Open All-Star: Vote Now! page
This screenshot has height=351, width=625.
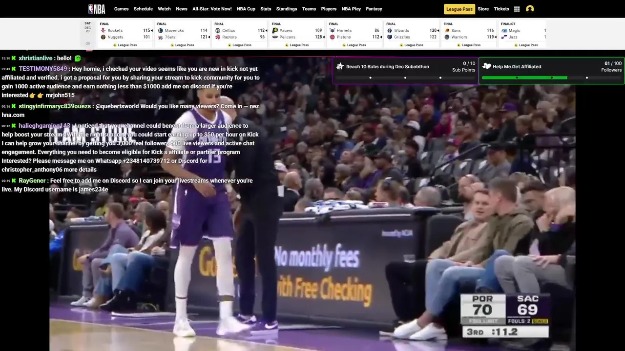tap(212, 9)
